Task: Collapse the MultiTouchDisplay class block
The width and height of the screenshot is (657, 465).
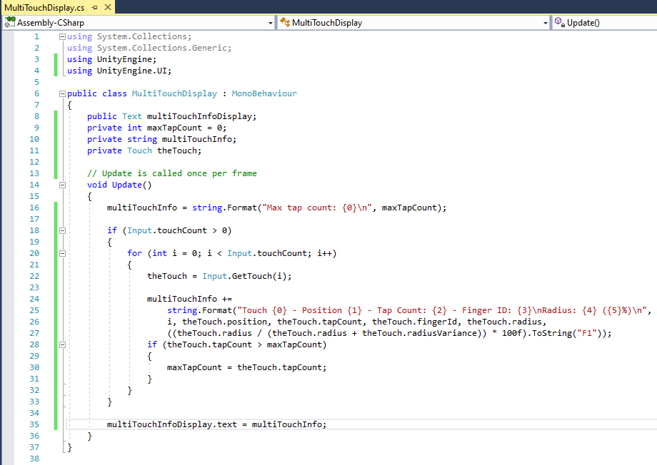Action: click(x=63, y=93)
